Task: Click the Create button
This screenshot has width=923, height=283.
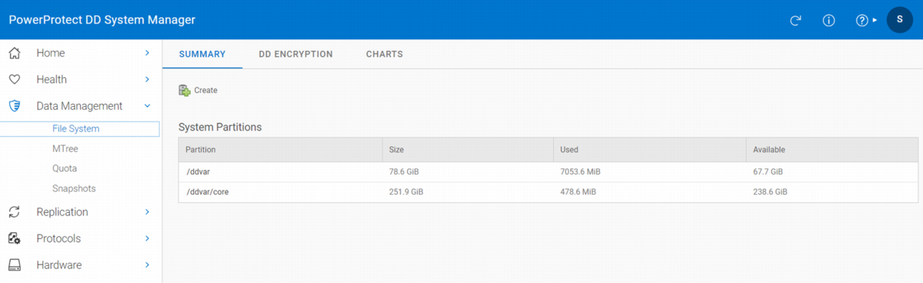Action: 198,90
